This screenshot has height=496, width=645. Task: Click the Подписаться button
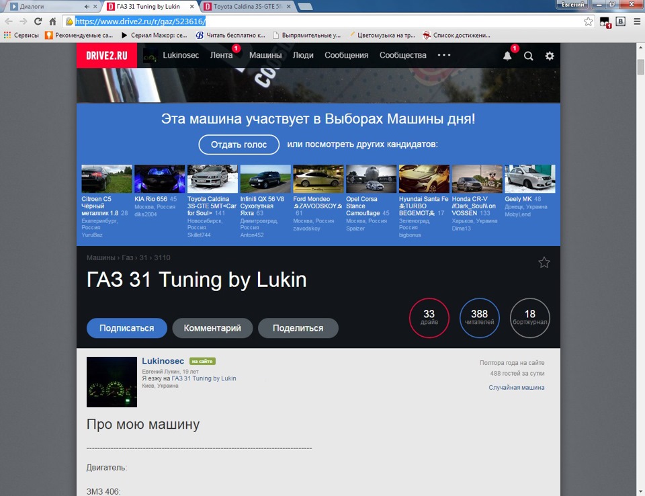coord(127,328)
